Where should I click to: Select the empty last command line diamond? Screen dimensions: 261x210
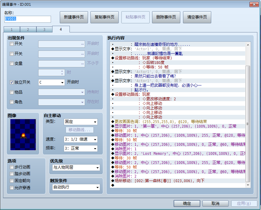coord(113,185)
